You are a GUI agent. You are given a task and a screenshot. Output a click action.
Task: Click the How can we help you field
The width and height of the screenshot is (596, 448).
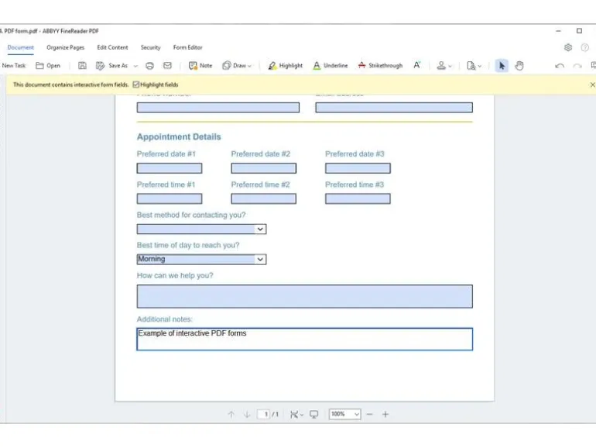[x=305, y=296]
